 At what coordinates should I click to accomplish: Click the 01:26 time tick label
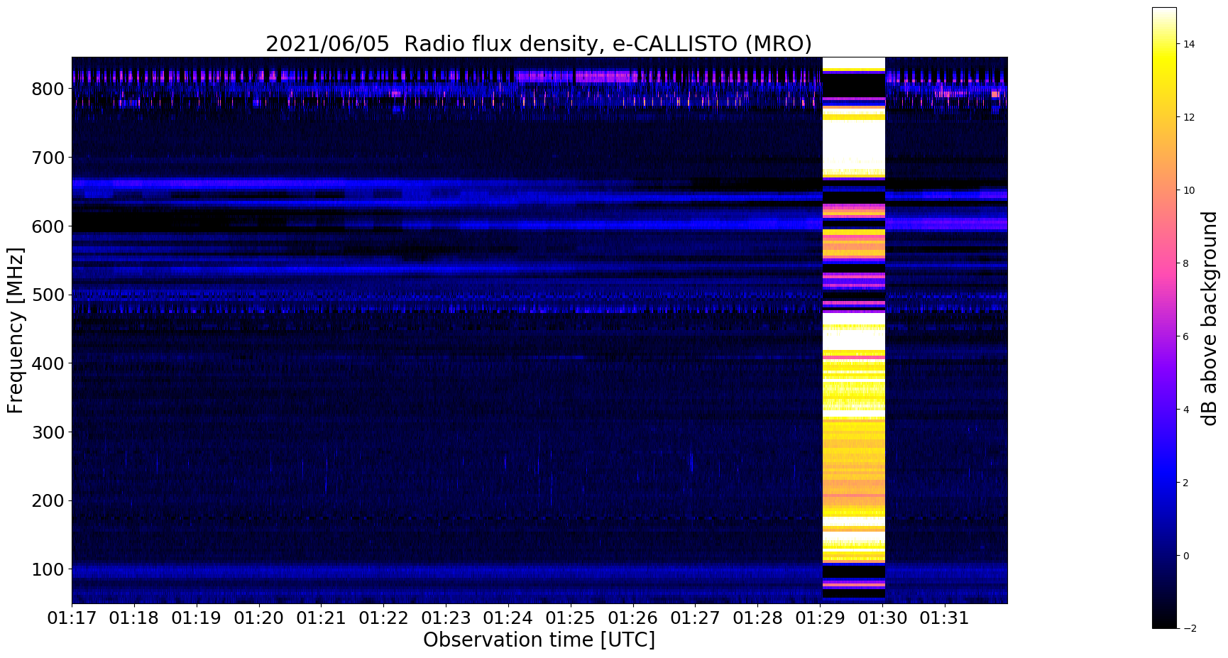(x=632, y=618)
